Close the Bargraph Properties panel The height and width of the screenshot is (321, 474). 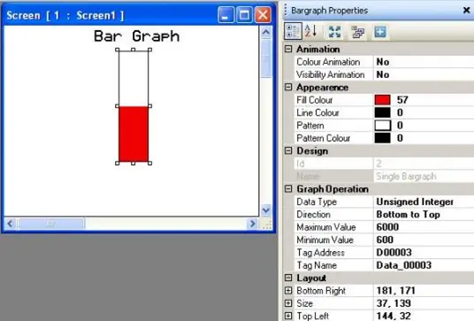coord(466,11)
